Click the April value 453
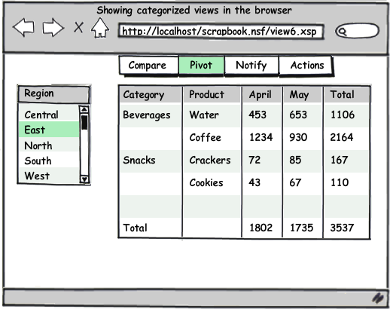Viewport: 390px width, 309px height. click(x=261, y=115)
